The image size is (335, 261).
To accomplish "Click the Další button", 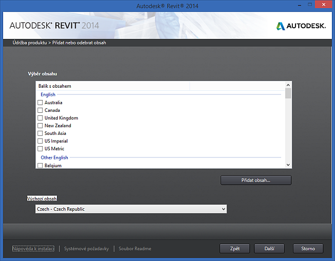I will (269, 249).
